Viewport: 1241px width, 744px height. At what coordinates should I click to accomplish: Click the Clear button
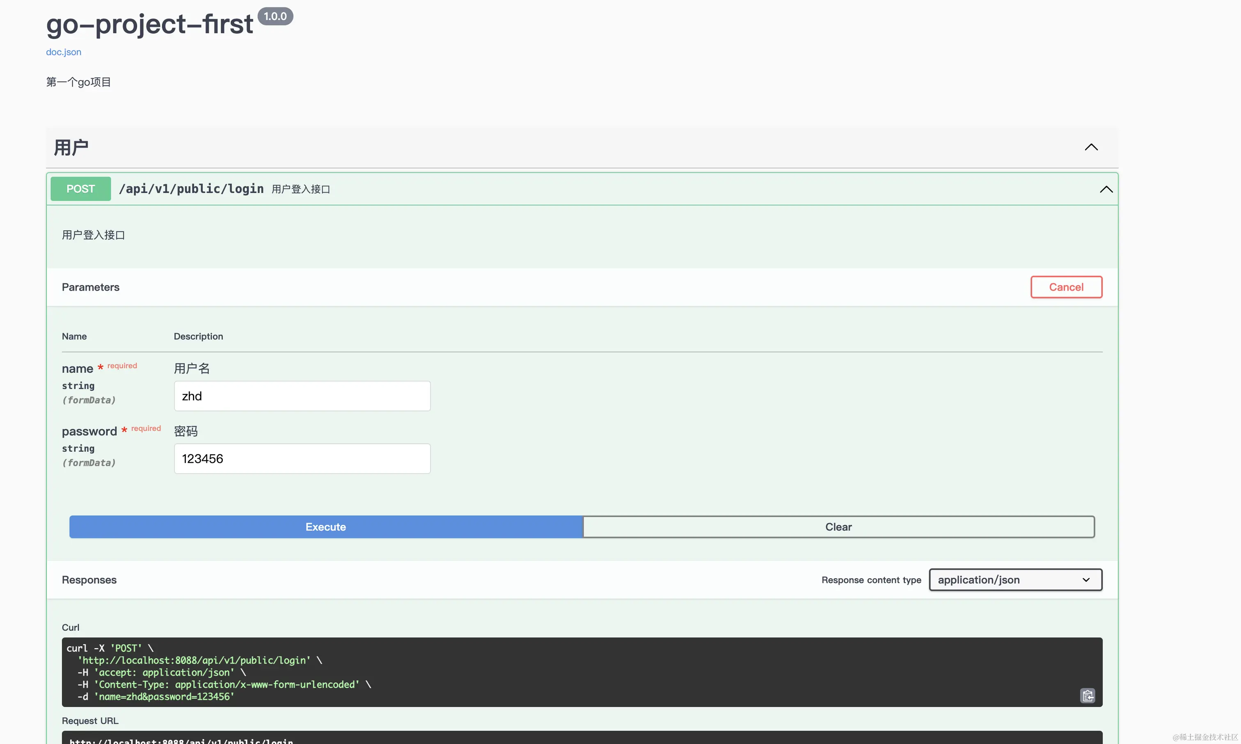(838, 527)
